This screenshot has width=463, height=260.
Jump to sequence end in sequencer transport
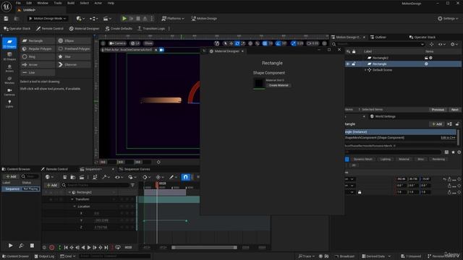click(x=106, y=248)
